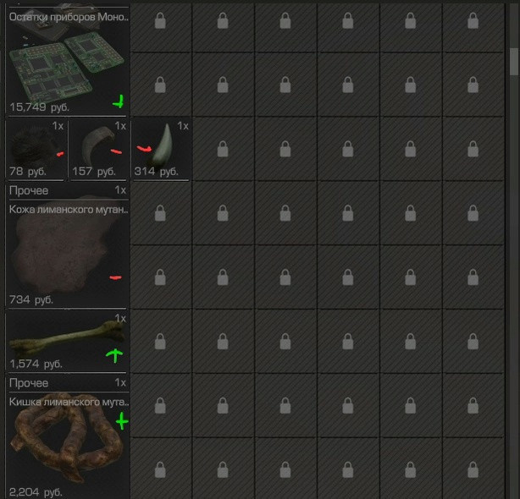This screenshot has height=499, width=520.
Task: Click the red mark beside the green fang
Action: tap(144, 148)
